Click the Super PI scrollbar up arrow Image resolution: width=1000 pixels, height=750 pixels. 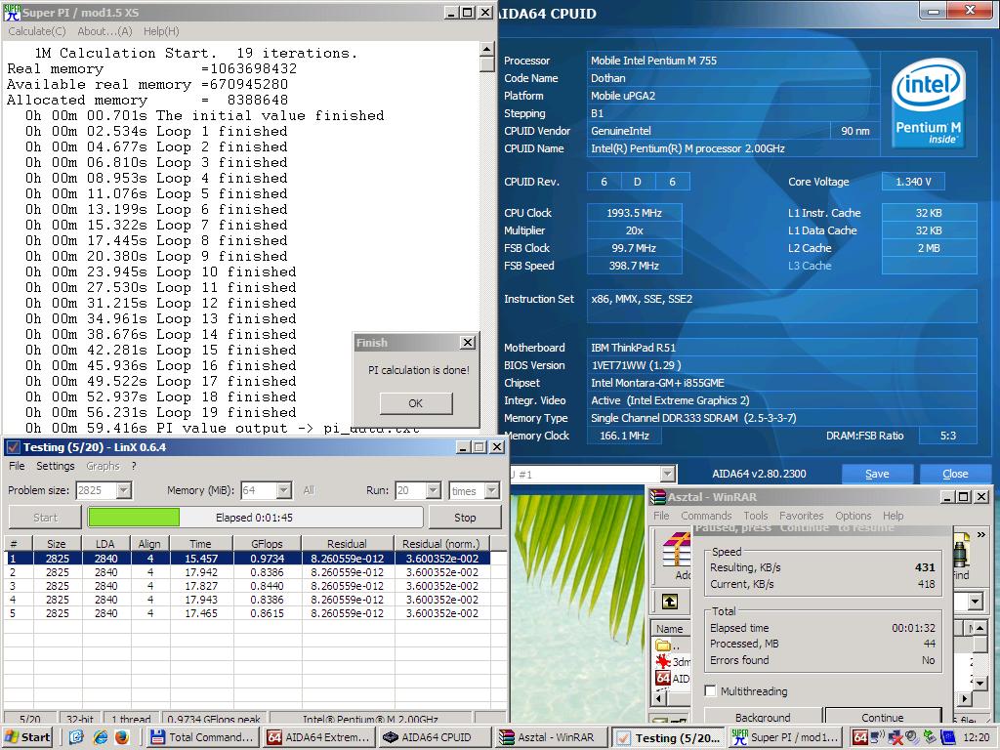pyautogui.click(x=486, y=49)
